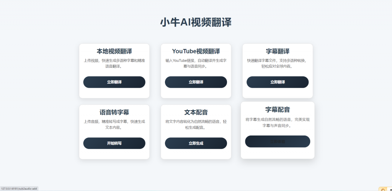
Task: Select the 语音转字幕 card heading
Action: click(114, 113)
